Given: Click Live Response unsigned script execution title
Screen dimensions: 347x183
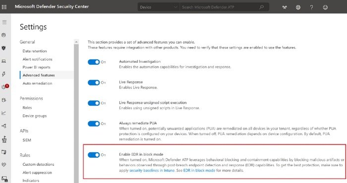Looking at the screenshot, I should pyautogui.click(x=153, y=102).
